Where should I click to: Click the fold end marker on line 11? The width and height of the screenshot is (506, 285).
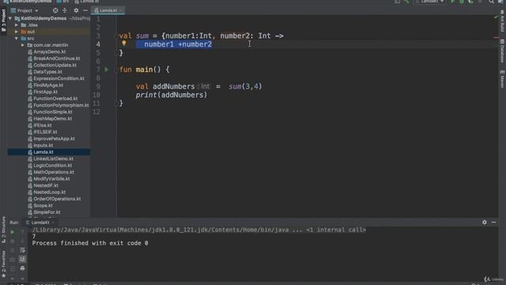point(116,104)
